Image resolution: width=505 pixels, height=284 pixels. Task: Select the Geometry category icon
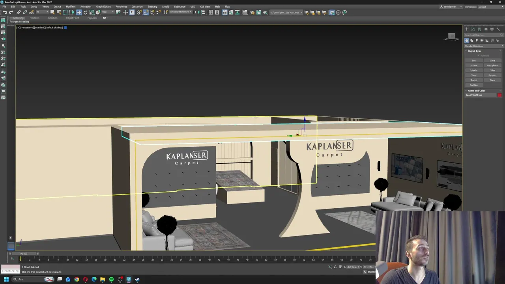[467, 41]
